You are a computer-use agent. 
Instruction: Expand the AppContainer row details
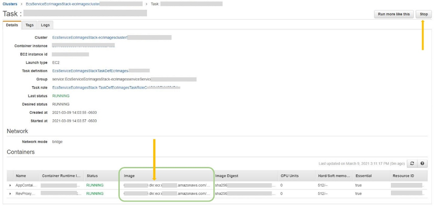coord(10,185)
